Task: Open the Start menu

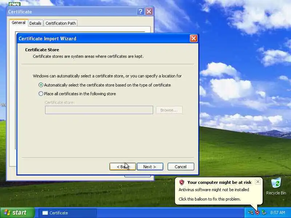Action: click(17, 213)
